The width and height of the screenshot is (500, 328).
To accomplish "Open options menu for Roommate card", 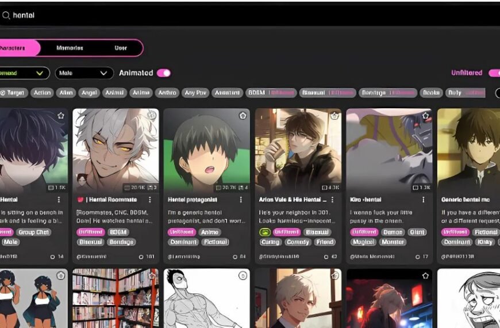I will click(150, 200).
